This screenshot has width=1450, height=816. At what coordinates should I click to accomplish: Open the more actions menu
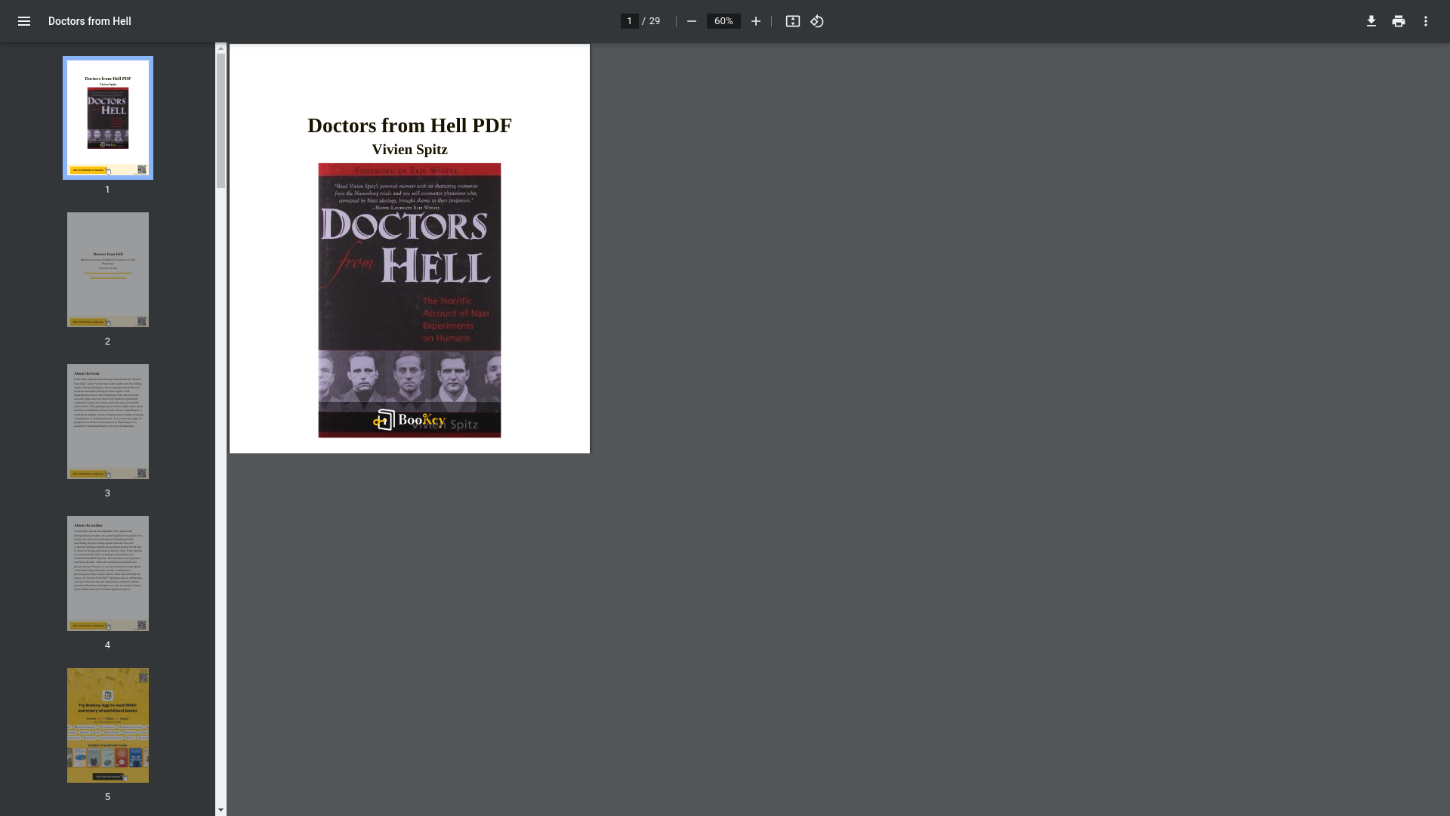pyautogui.click(x=1425, y=21)
